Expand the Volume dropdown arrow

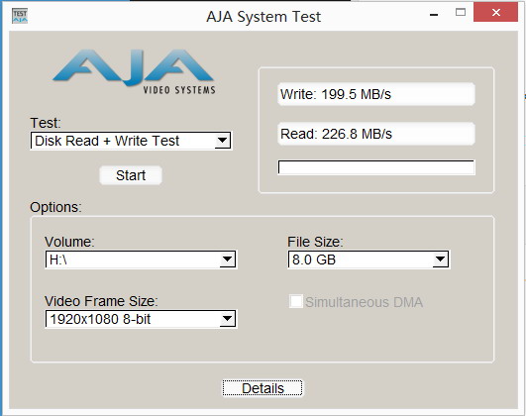click(x=227, y=260)
